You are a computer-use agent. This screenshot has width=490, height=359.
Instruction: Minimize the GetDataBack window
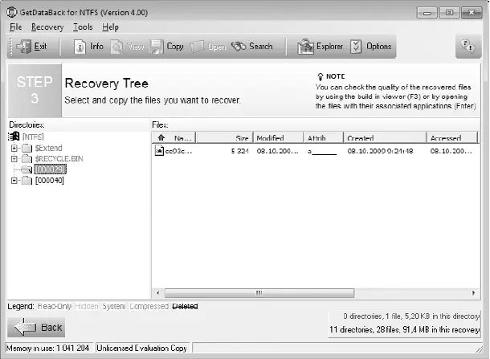[x=427, y=13]
